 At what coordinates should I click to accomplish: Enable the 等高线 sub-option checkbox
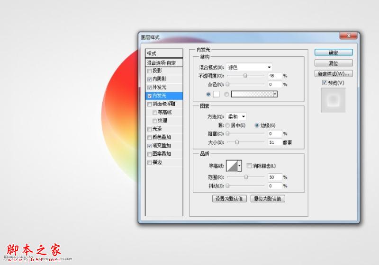pos(155,113)
